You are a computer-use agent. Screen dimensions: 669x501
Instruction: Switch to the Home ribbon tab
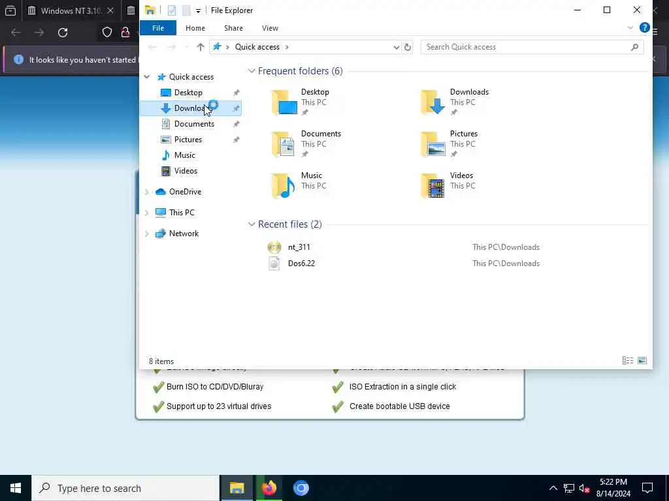195,28
